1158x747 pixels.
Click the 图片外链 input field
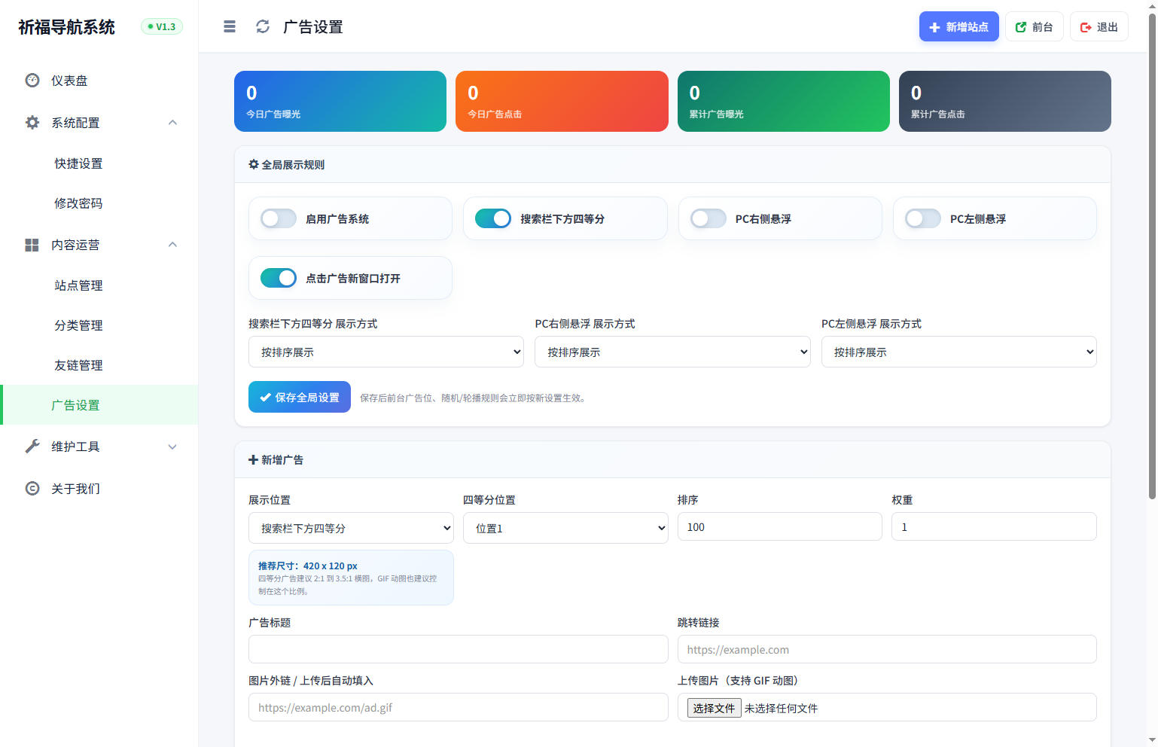(459, 707)
